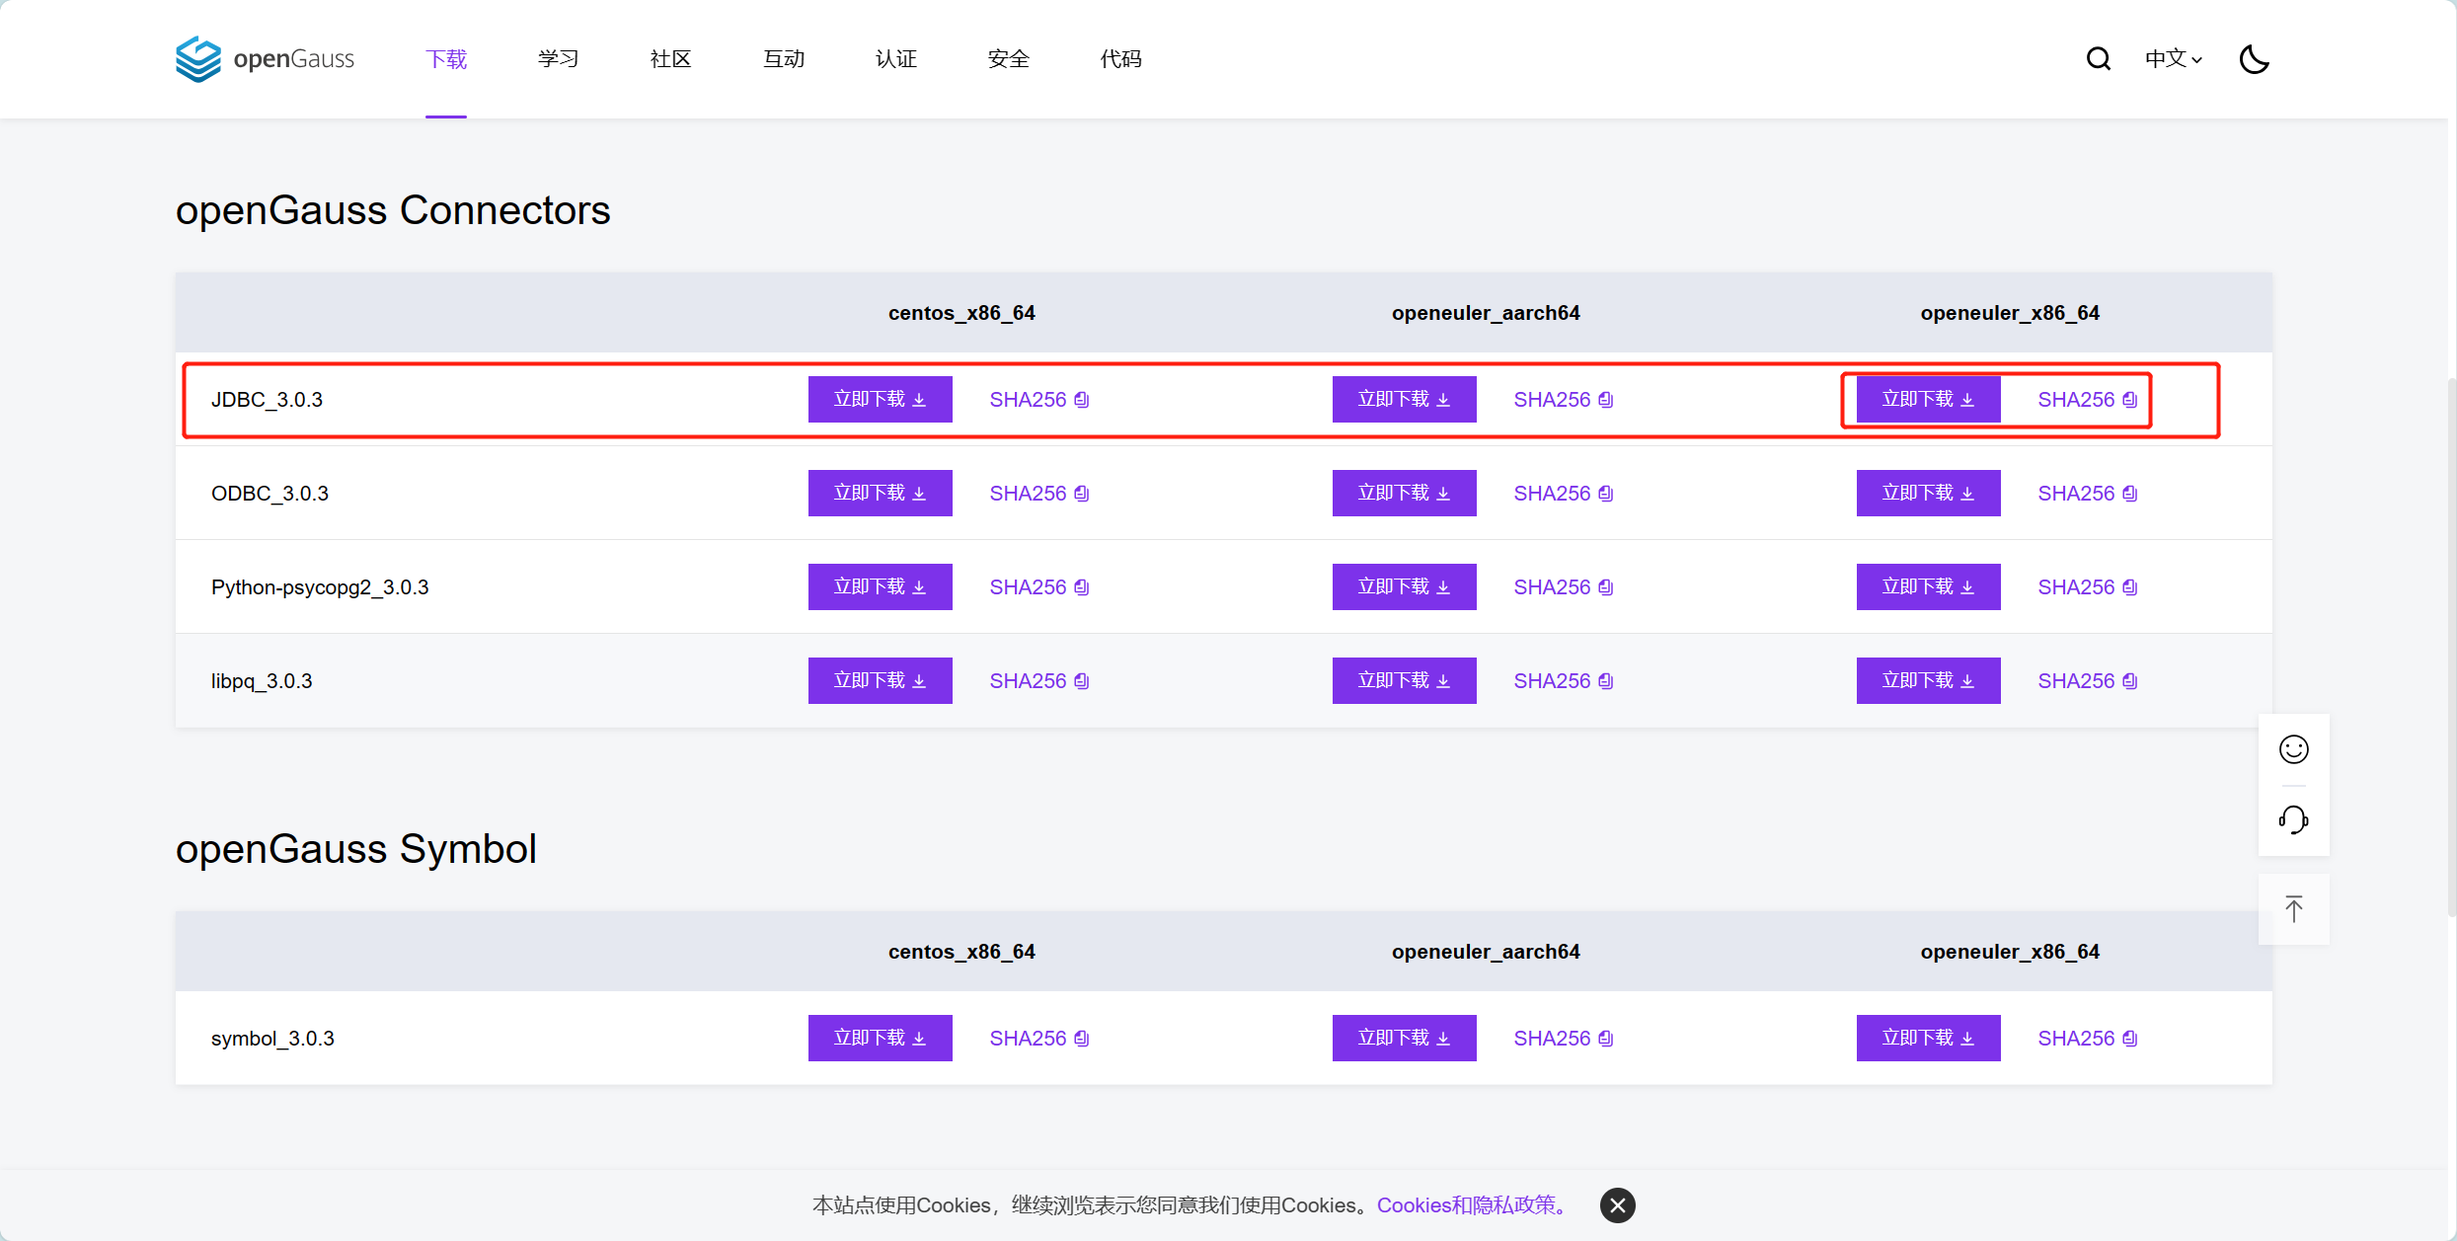Open the 社区 menu item

670,59
